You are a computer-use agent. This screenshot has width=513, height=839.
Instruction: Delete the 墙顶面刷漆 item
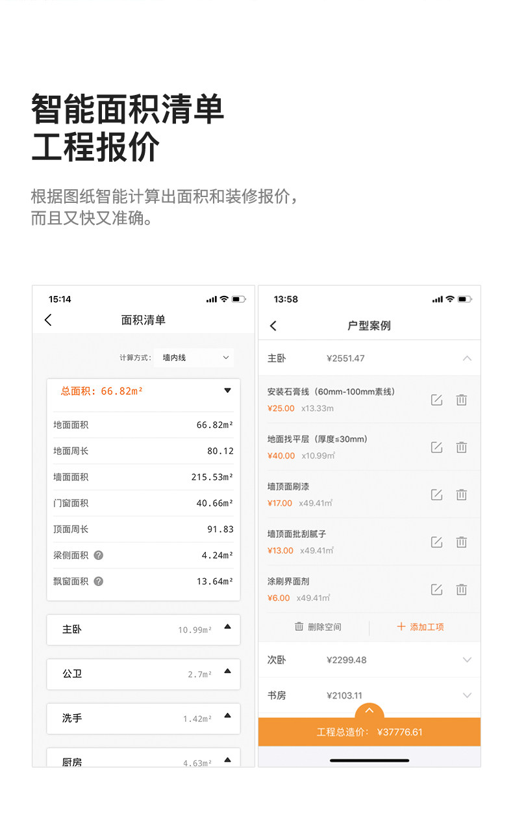[x=461, y=495]
